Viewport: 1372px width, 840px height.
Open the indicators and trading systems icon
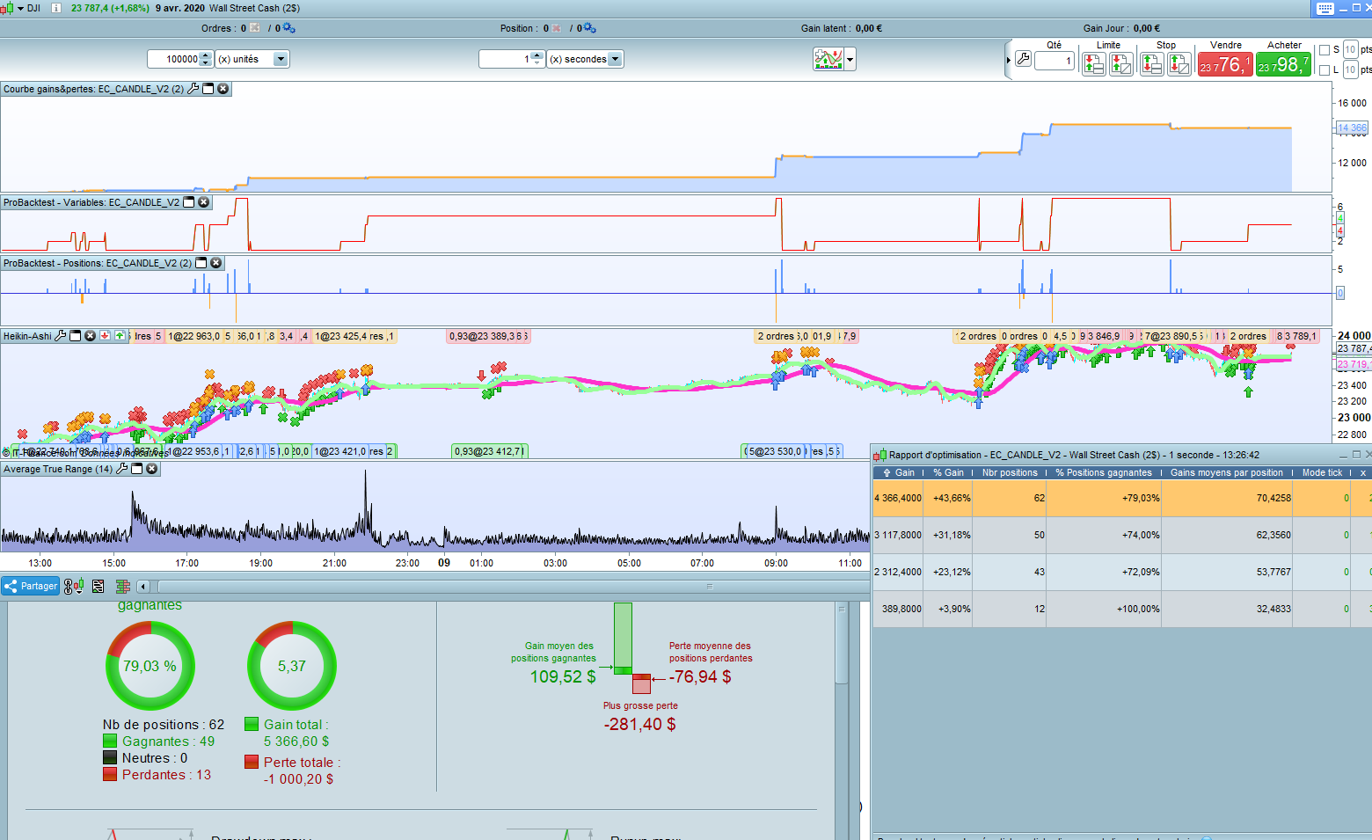pyautogui.click(x=828, y=59)
